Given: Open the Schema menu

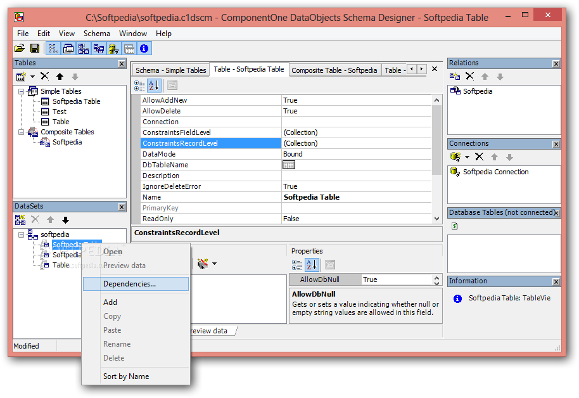Looking at the screenshot, I should pyautogui.click(x=97, y=34).
